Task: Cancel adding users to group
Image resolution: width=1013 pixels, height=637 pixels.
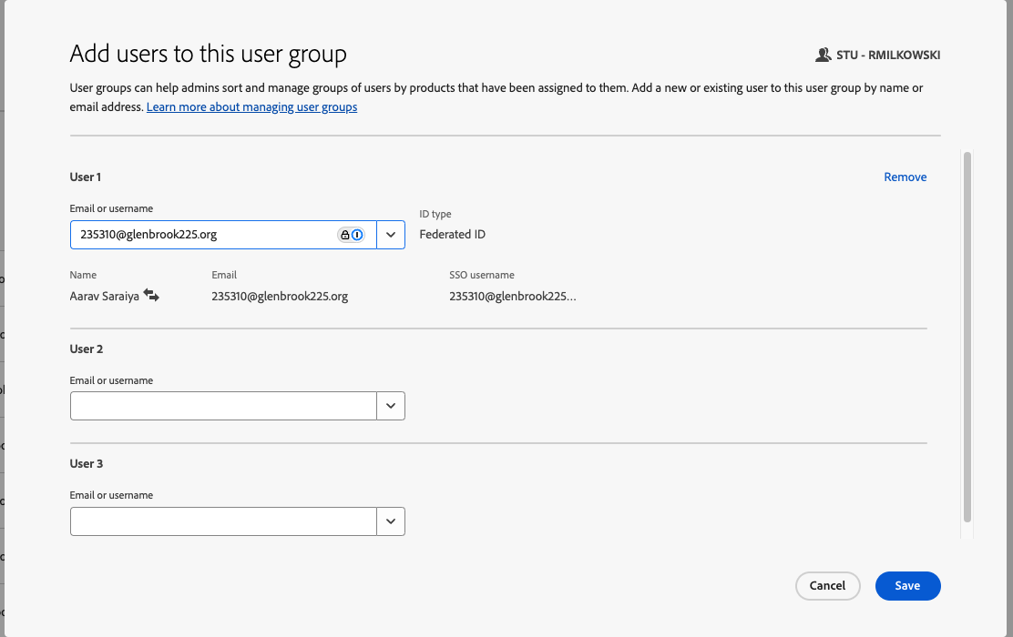Action: click(x=827, y=586)
